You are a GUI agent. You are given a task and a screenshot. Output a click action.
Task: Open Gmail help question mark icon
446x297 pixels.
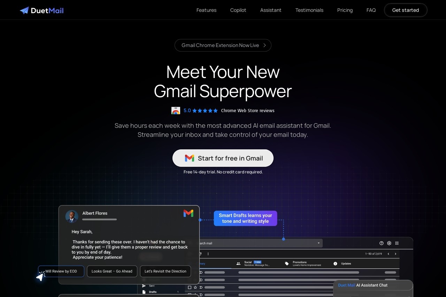point(382,243)
